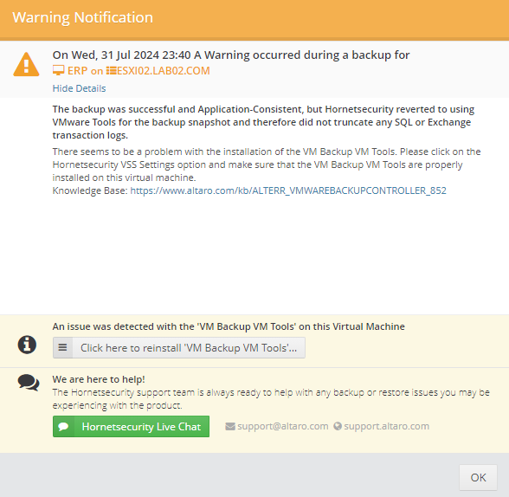Click the globe icon beside support.altaro.com
The image size is (509, 497).
[x=338, y=426]
